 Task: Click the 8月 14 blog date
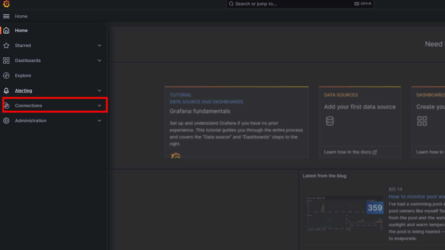coord(395,189)
